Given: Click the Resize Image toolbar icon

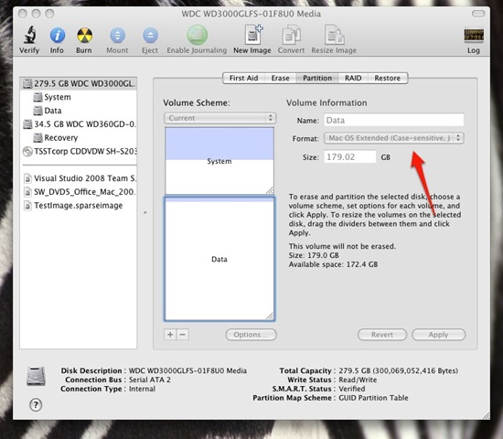Looking at the screenshot, I should tap(334, 35).
